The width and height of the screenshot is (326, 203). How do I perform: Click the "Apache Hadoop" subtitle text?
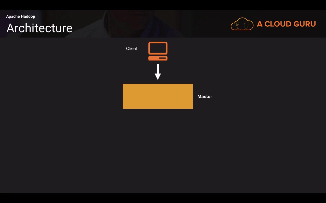21,16
